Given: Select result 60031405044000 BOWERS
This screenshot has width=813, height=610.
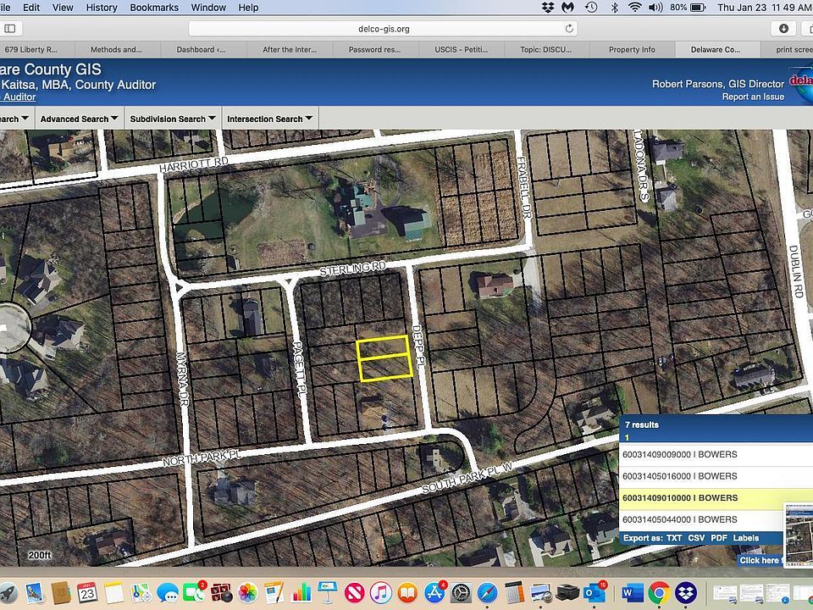Looking at the screenshot, I should pos(701,519).
